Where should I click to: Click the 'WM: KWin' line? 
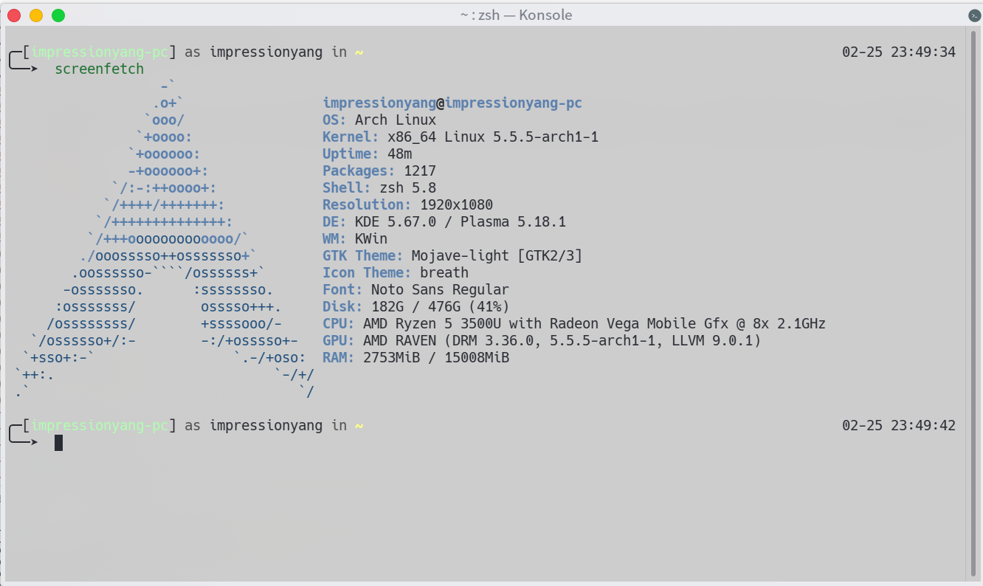point(355,239)
